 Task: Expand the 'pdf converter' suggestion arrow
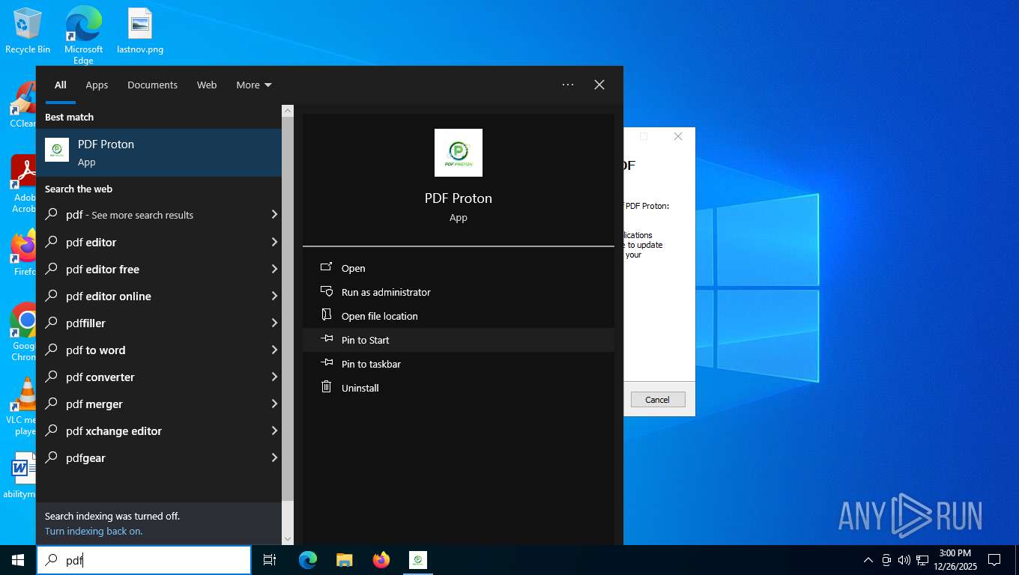pyautogui.click(x=274, y=377)
